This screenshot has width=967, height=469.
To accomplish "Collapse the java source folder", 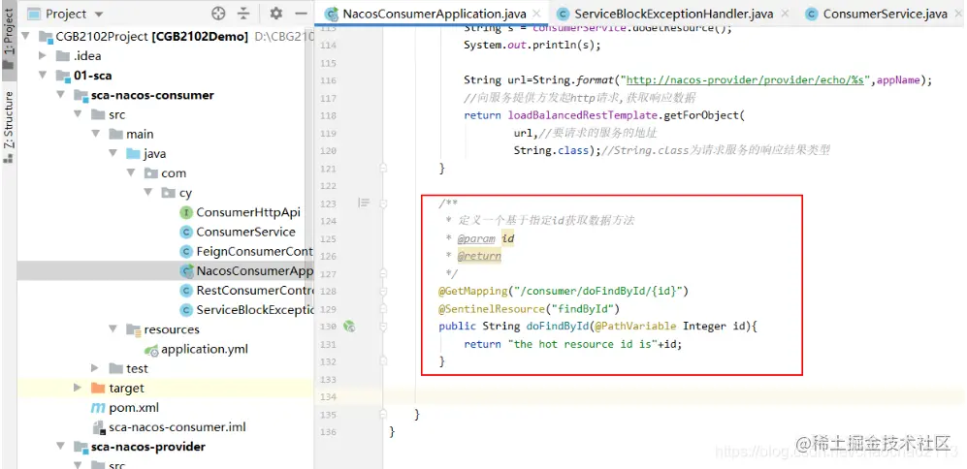I will 113,154.
